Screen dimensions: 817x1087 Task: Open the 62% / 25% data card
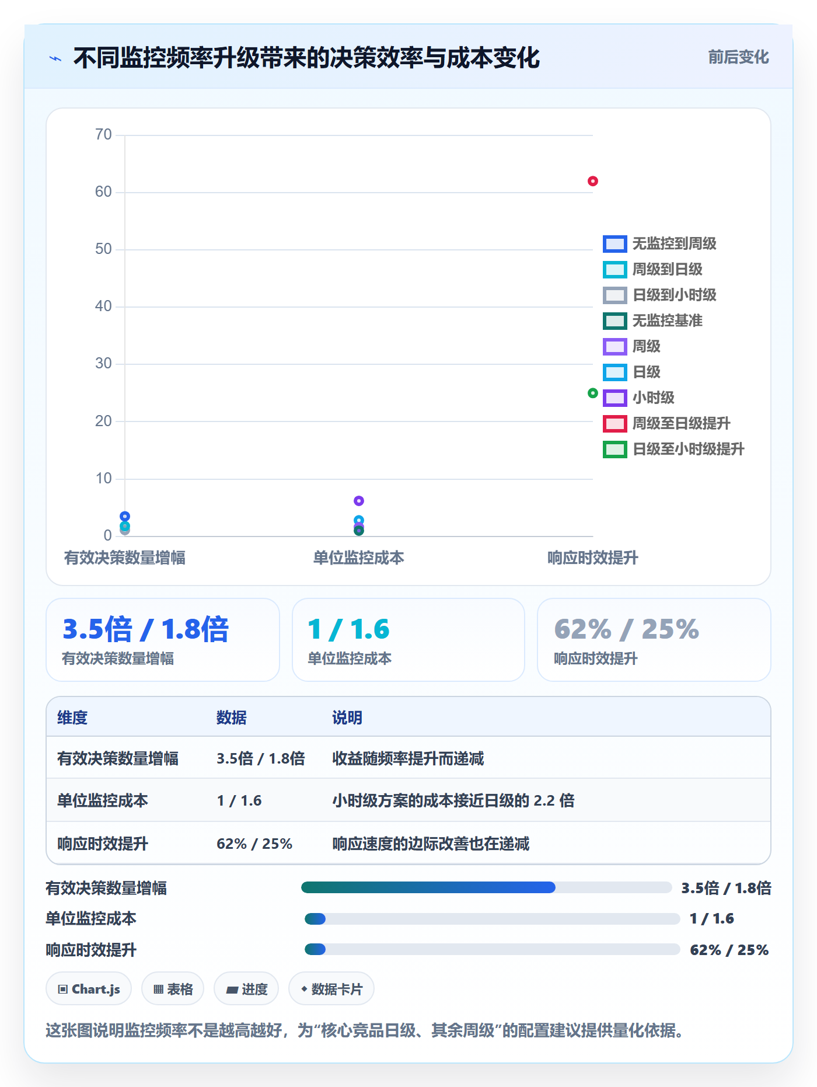point(654,640)
